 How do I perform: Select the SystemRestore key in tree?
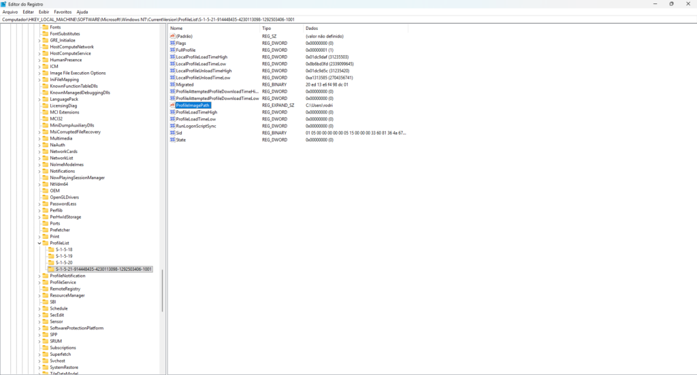tap(64, 368)
